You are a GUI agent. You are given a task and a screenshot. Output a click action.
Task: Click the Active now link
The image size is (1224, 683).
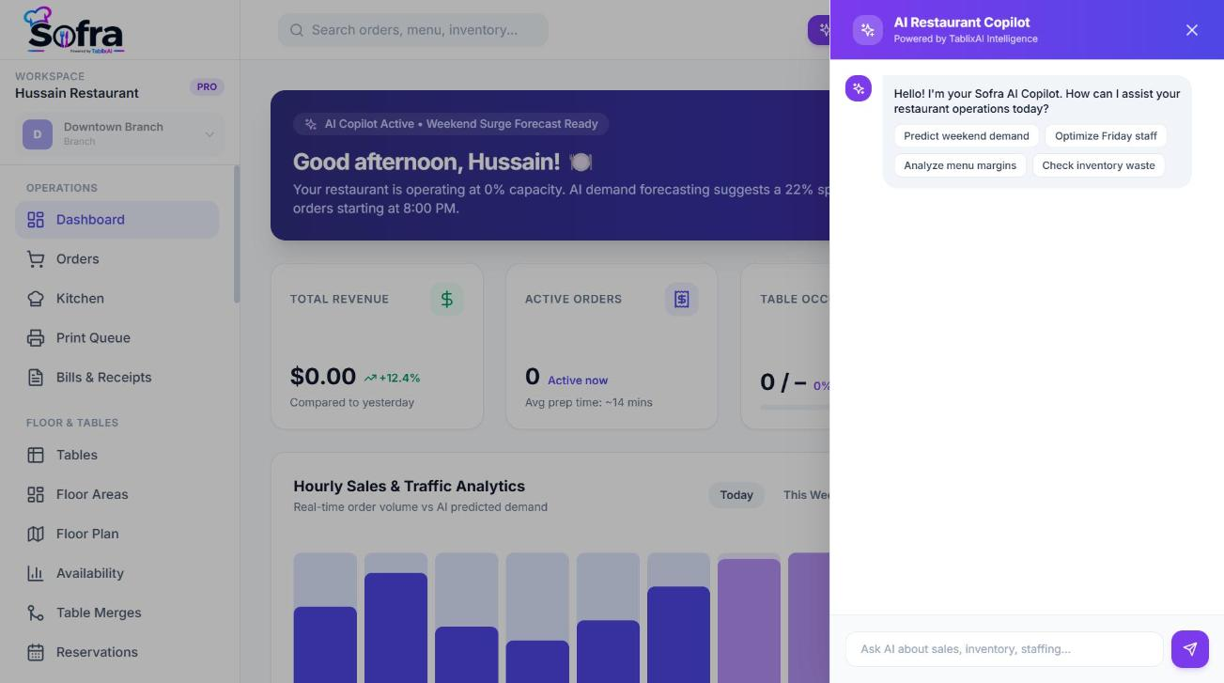(x=578, y=380)
